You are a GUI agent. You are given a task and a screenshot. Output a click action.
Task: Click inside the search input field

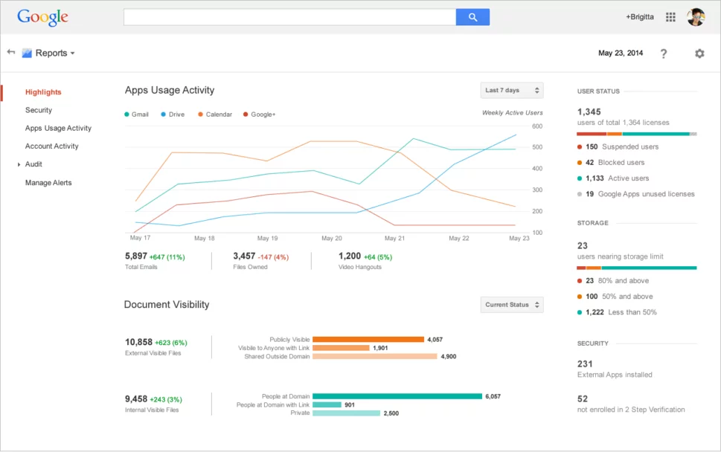pyautogui.click(x=290, y=16)
